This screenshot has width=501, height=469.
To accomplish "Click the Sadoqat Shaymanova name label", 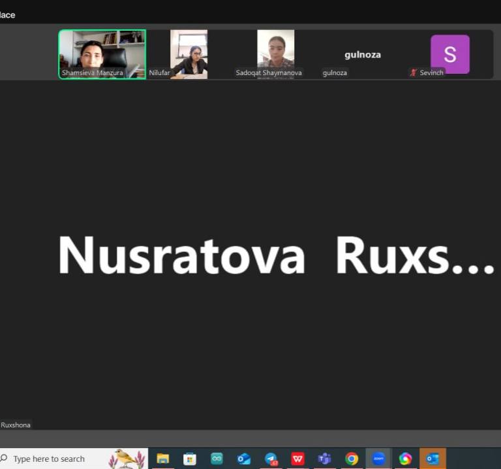I will (x=269, y=73).
